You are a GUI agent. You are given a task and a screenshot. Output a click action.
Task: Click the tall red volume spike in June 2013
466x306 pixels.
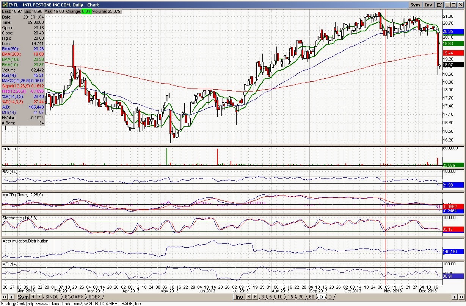click(x=217, y=157)
